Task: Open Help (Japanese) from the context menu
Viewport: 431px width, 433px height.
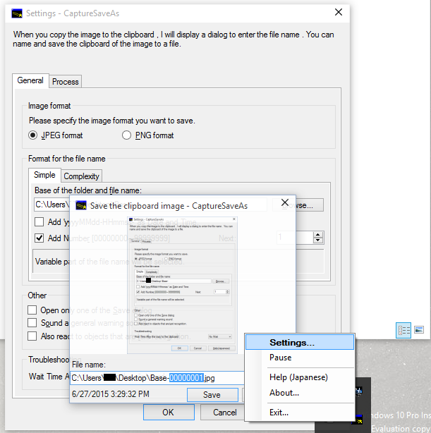Action: 300,377
